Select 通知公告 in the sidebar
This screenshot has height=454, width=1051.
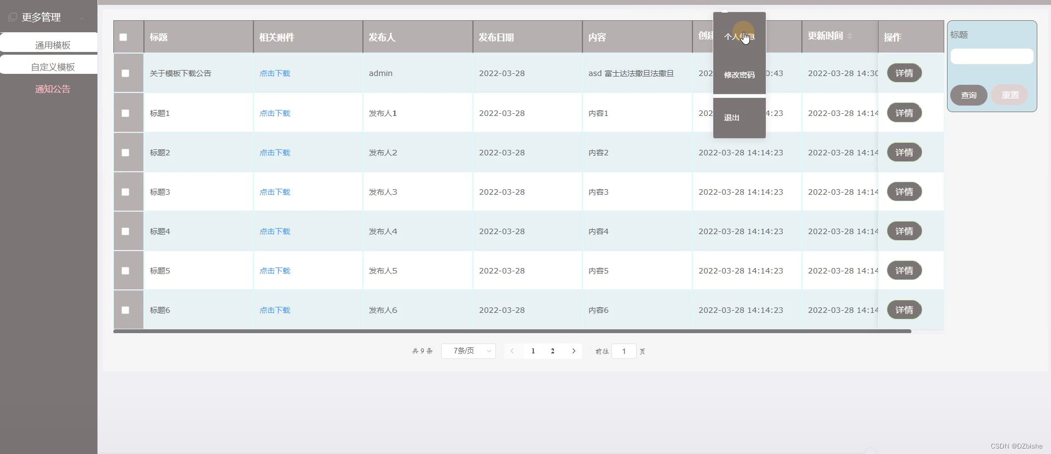point(53,89)
